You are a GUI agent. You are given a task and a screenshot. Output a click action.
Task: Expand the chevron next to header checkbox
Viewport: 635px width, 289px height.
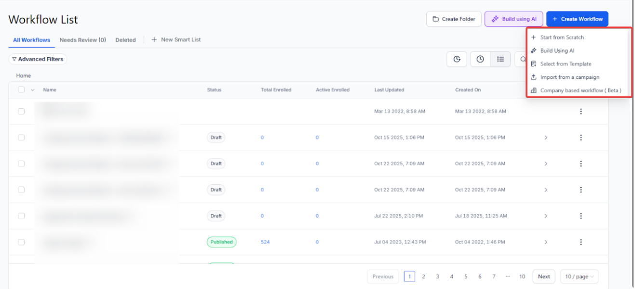(x=33, y=90)
